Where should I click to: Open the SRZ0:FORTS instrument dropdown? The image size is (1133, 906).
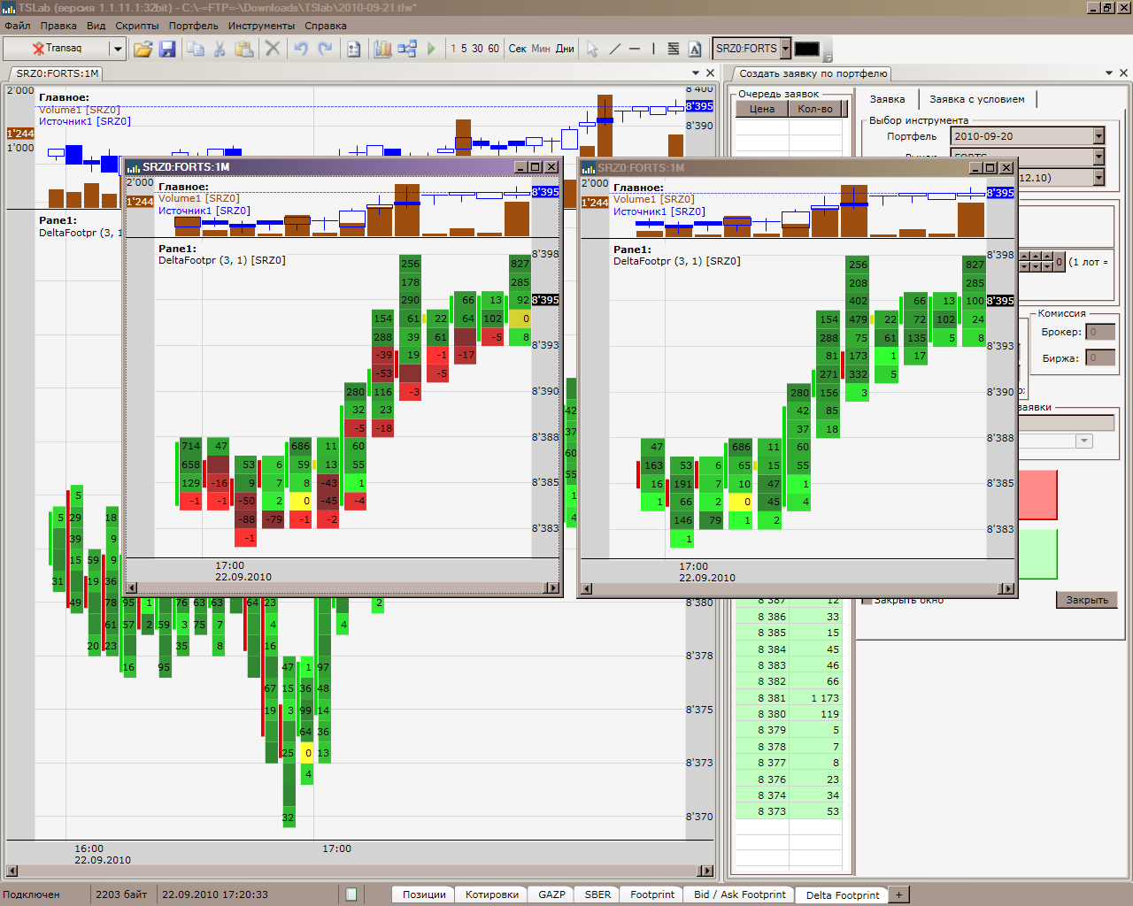785,49
